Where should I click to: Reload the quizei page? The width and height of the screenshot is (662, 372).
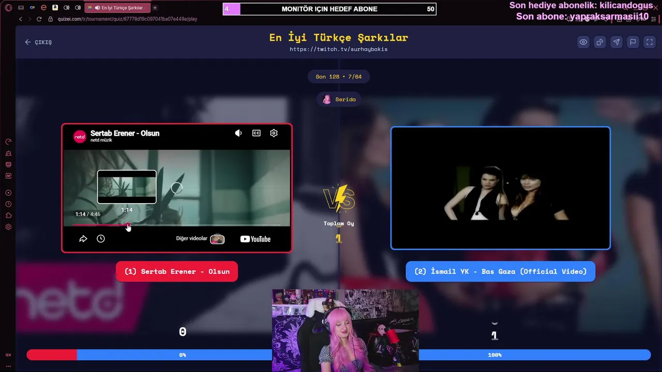39,19
